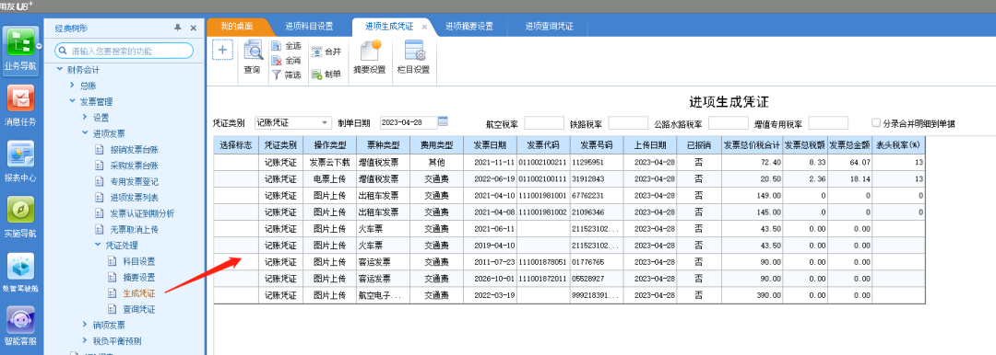Enable 分录合并明细到单据 checkbox
Viewport: 996px width, 355px height.
[877, 123]
